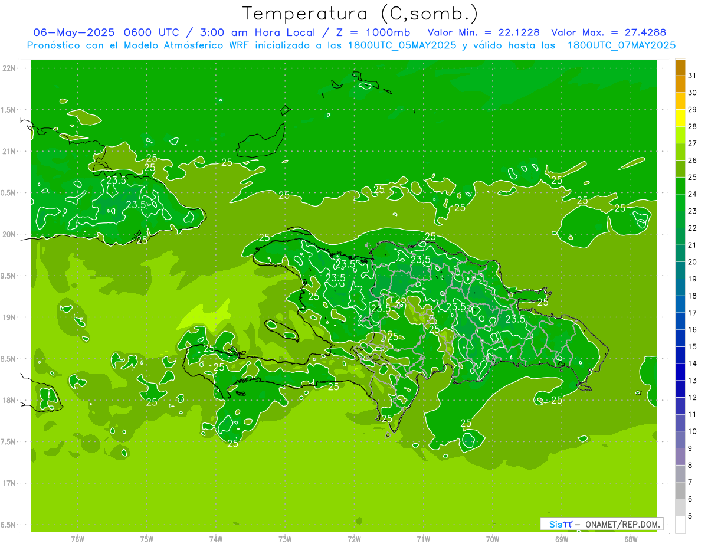Click the "73W" longitude label

pos(285,539)
